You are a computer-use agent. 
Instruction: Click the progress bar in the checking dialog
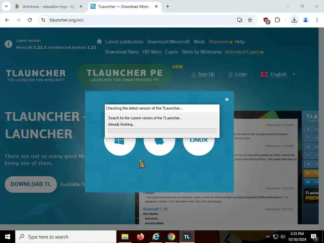(x=162, y=130)
